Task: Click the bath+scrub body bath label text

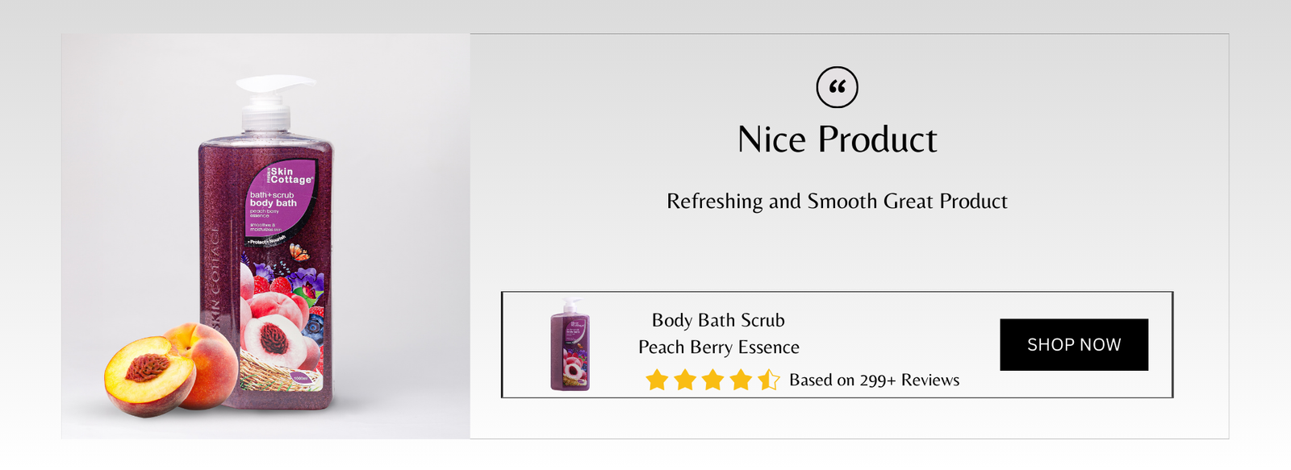Action: coord(273,199)
